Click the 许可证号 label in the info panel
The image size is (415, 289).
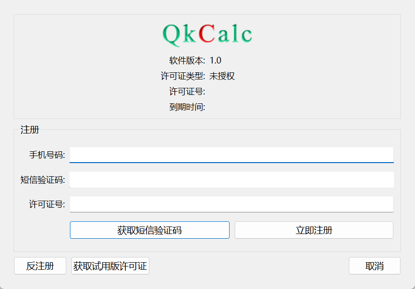(187, 92)
